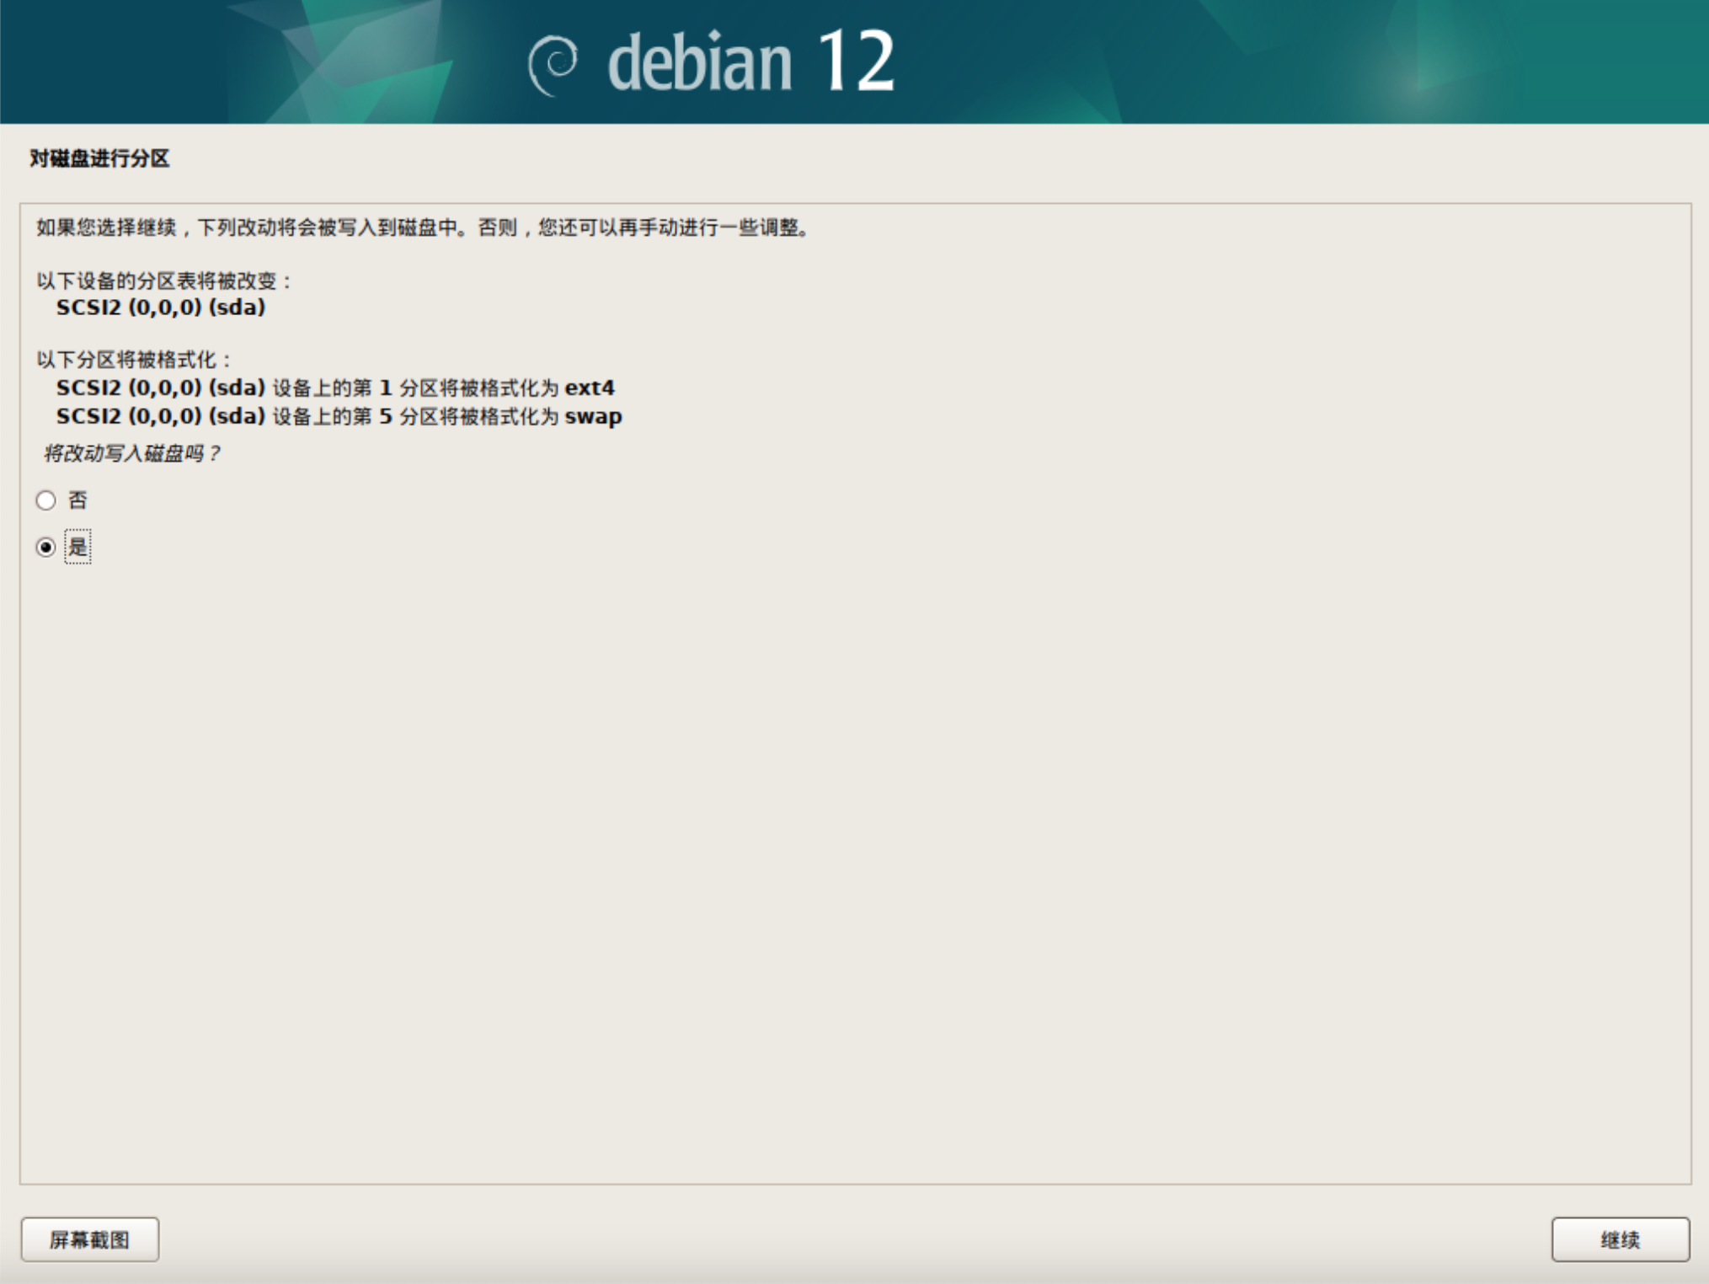Click the version number 12 in banner
Viewport: 1709px width, 1284px height.
(x=855, y=61)
